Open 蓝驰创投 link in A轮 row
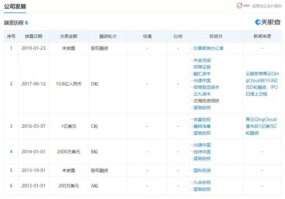 [x=202, y=189]
